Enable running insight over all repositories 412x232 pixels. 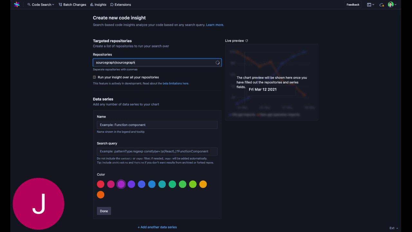tap(94, 77)
